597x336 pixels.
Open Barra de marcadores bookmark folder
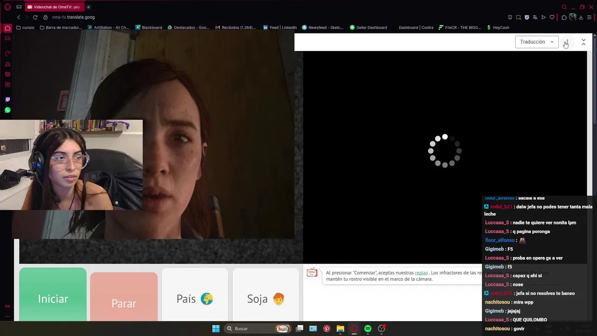[x=61, y=28]
